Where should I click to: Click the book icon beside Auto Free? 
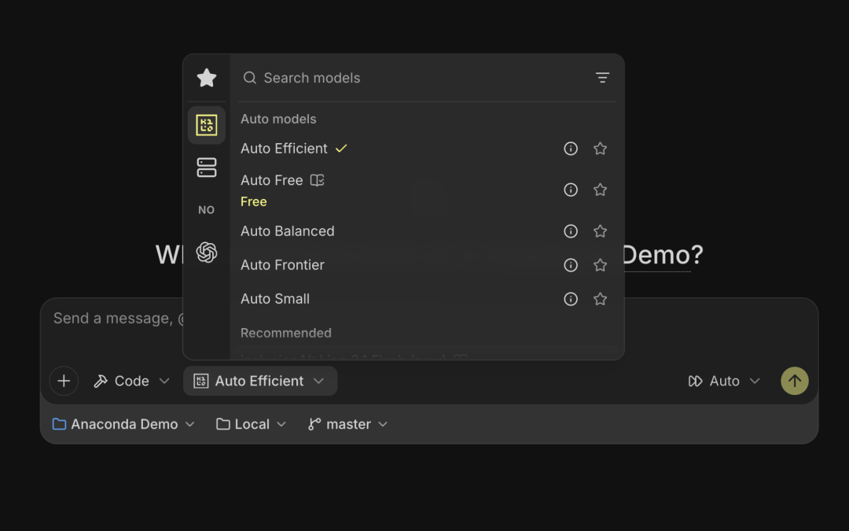318,180
